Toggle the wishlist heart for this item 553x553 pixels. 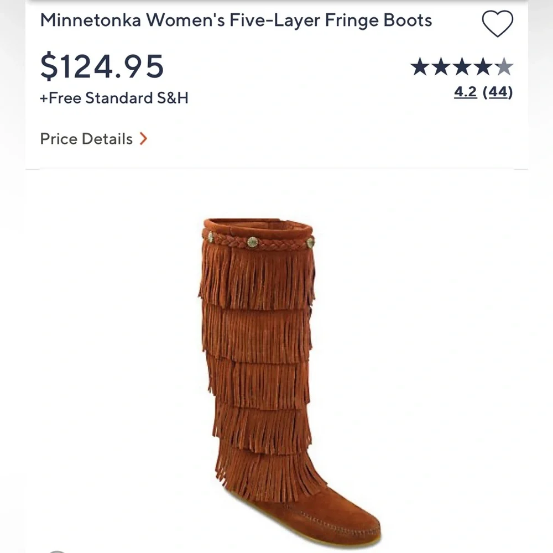click(498, 22)
